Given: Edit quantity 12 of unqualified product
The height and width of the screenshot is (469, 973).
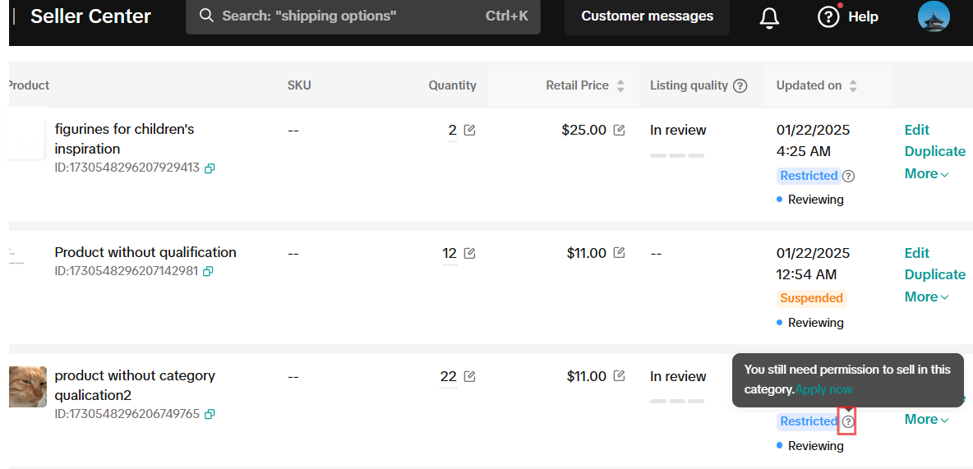Looking at the screenshot, I should click(469, 253).
